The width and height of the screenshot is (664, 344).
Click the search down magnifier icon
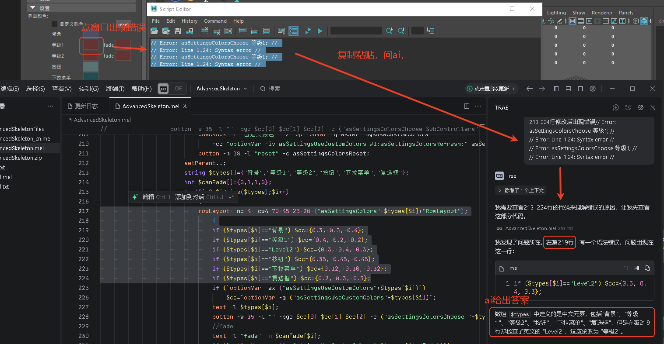[x=389, y=31]
